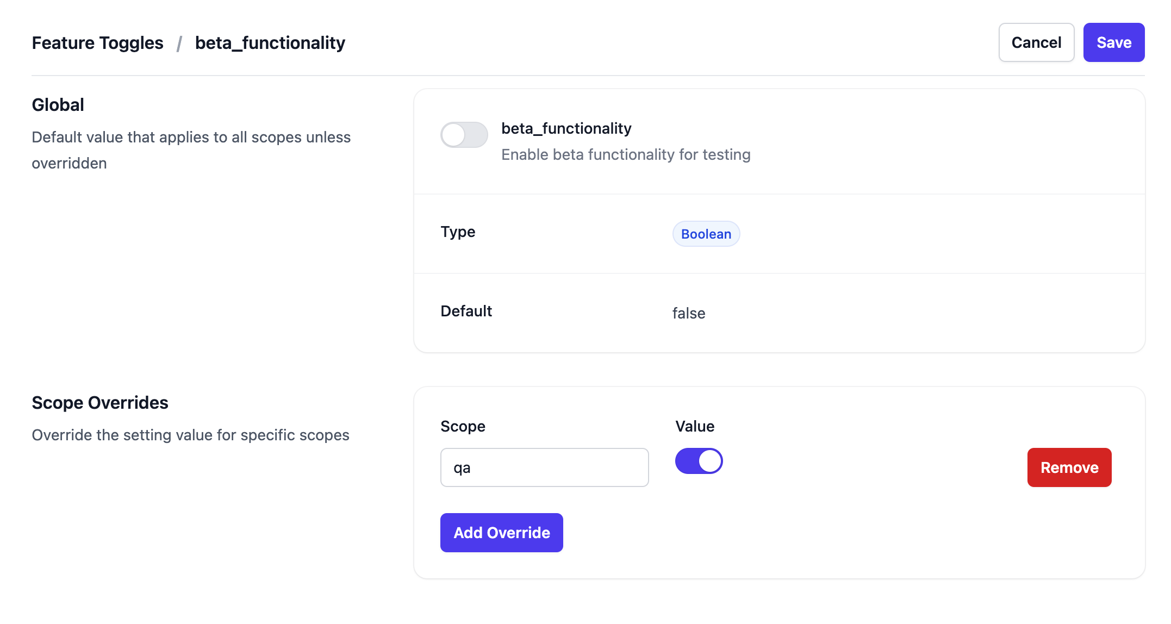Click the beta_functionality label beside the toggle

point(566,128)
